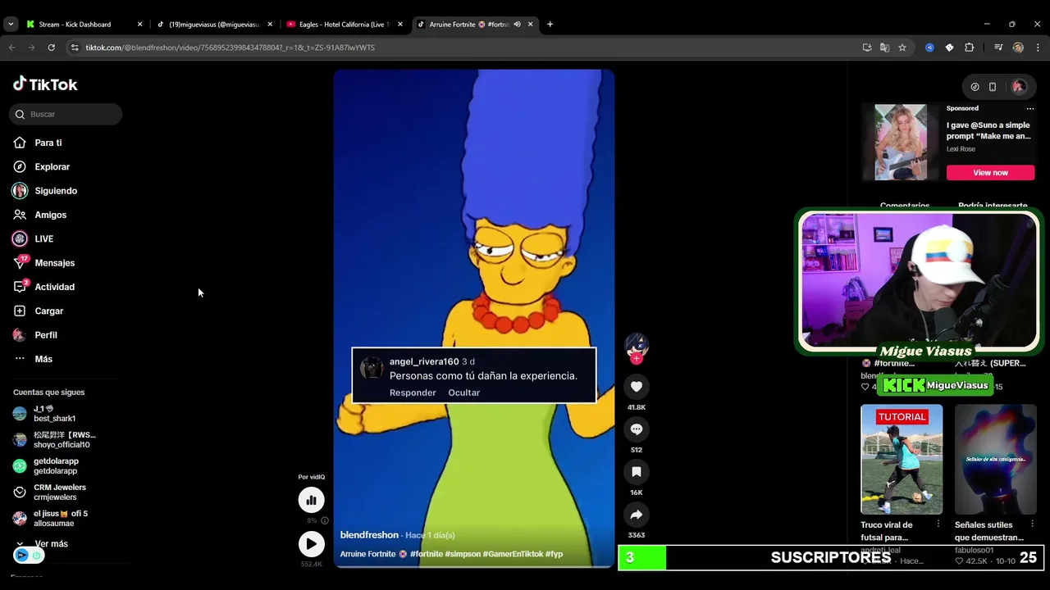Open sponsored Lexi Rose ad thumbnail
The width and height of the screenshot is (1050, 590).
pos(901,142)
